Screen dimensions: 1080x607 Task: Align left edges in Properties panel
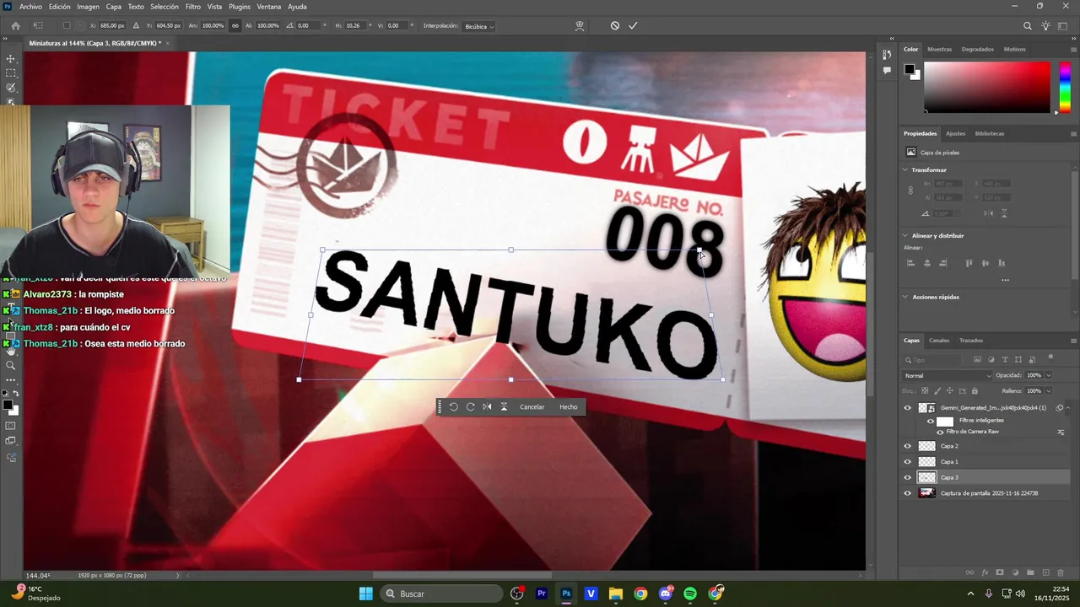[x=910, y=263]
